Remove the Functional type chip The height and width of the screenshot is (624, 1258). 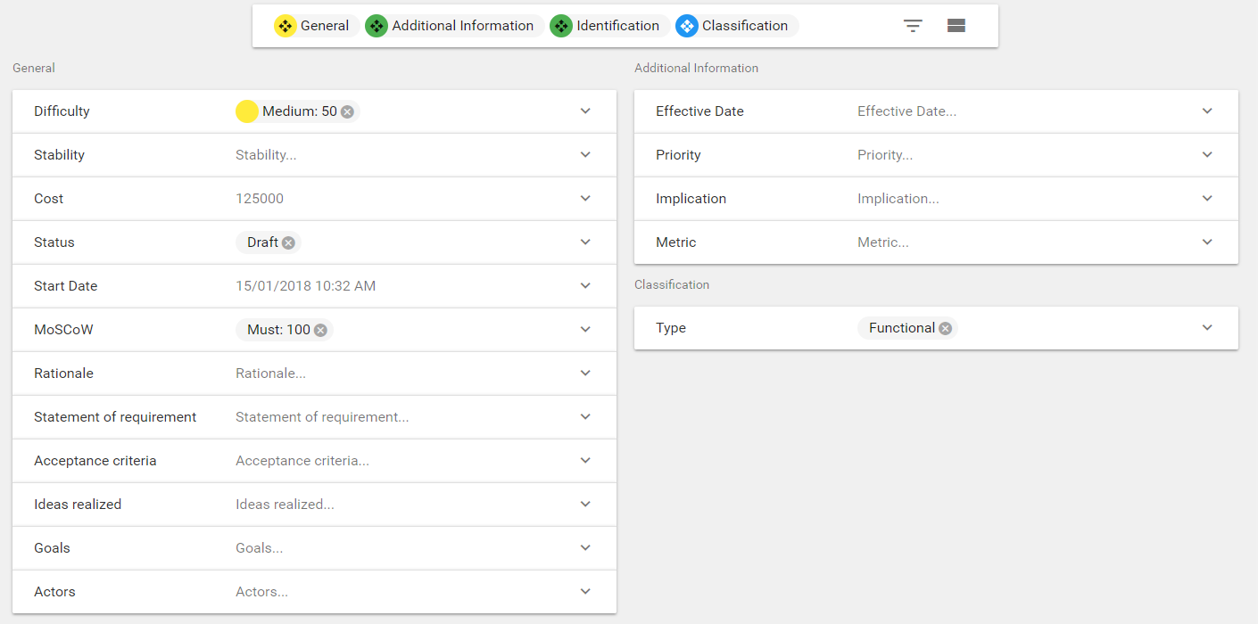point(945,328)
